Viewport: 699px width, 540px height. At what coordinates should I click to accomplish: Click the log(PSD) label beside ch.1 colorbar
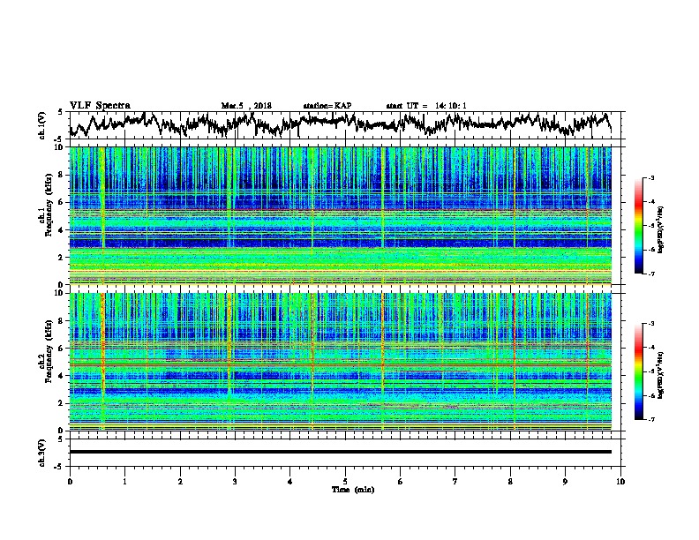point(661,230)
